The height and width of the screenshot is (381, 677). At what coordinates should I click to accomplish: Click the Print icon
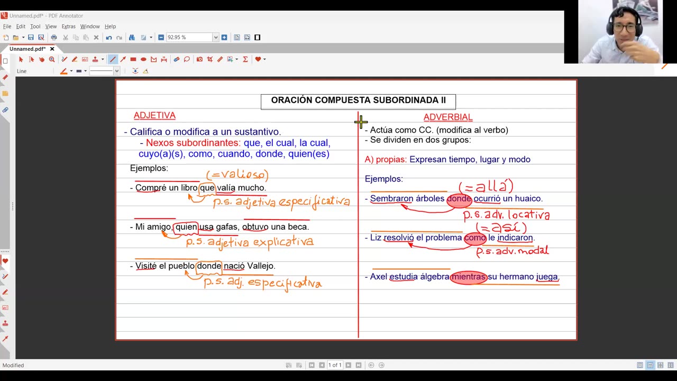[54, 38]
